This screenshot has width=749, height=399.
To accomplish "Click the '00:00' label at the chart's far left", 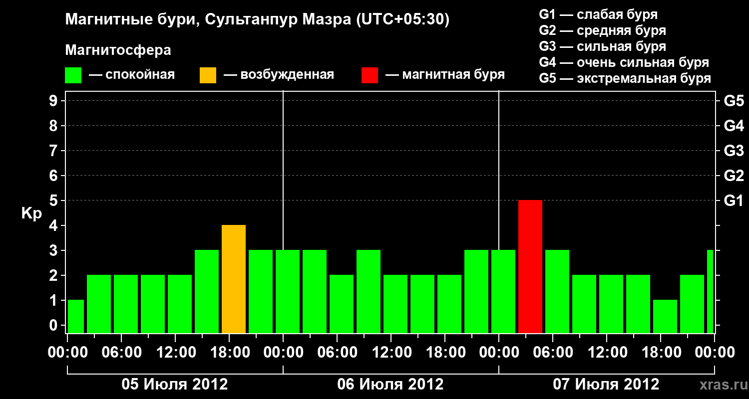I will tap(67, 353).
